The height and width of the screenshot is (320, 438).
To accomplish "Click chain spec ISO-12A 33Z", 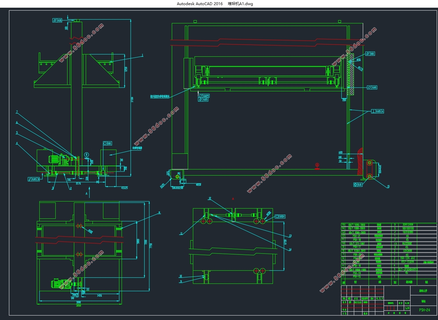I will [x=408, y=258].
